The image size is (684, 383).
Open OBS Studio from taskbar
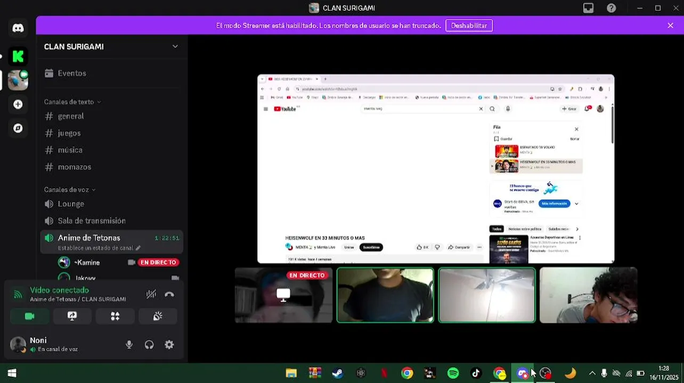[545, 373]
